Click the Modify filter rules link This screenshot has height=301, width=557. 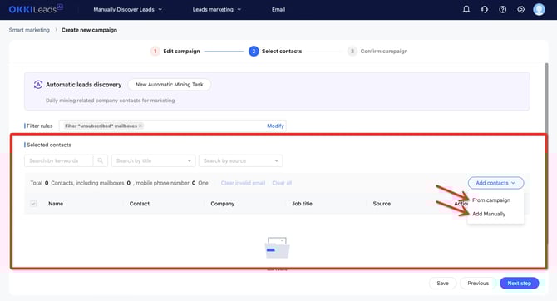point(275,126)
